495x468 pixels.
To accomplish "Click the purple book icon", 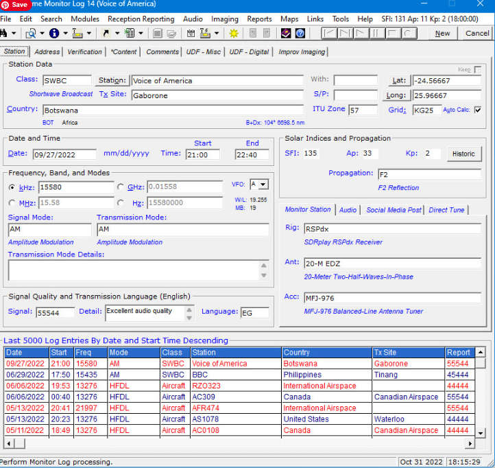I will 286,33.
